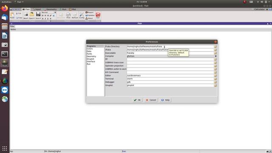
Task: Show Applications grid in the dock
Action: point(5,148)
